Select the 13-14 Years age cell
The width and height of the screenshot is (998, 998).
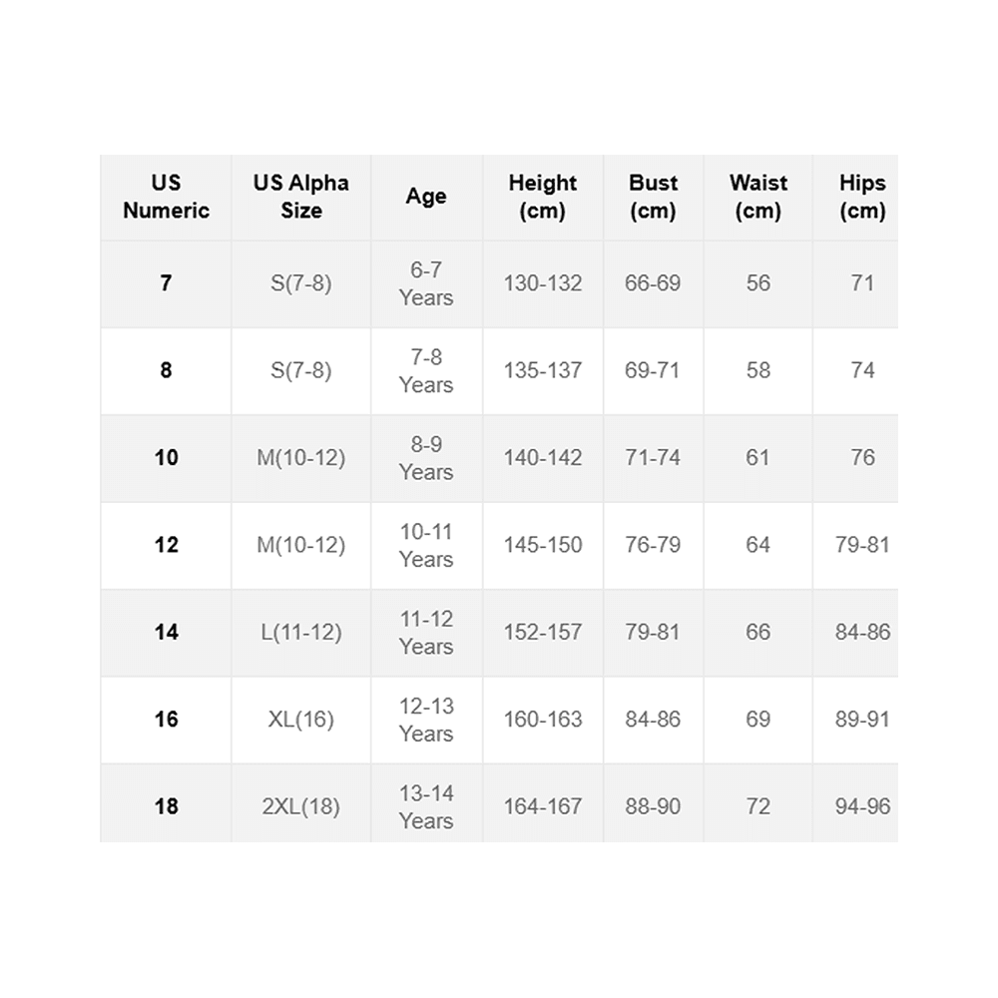coord(426,806)
